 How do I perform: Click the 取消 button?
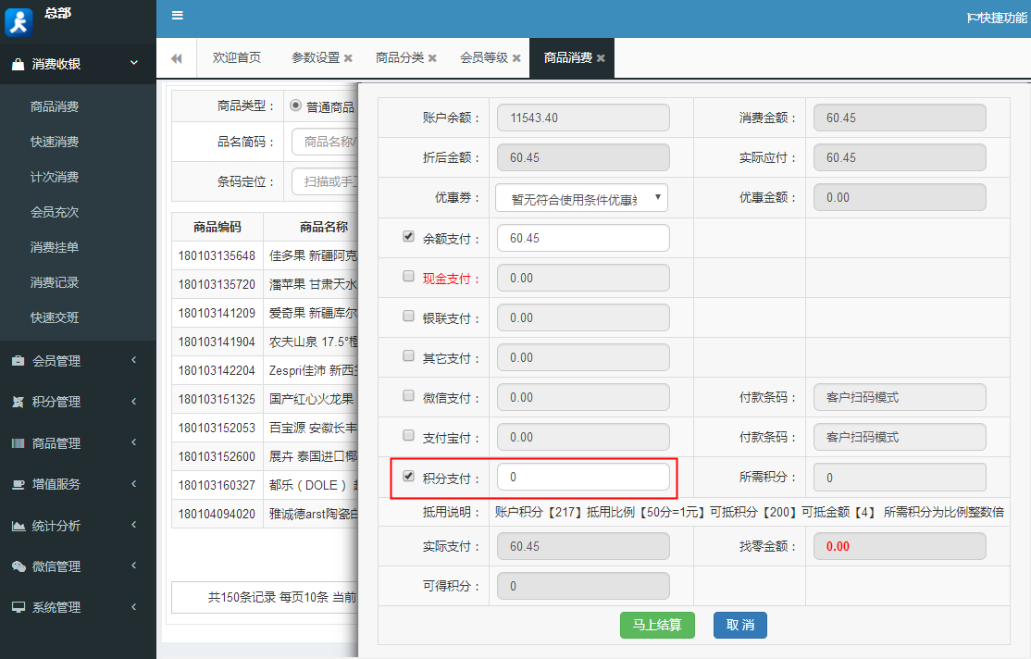(x=739, y=626)
